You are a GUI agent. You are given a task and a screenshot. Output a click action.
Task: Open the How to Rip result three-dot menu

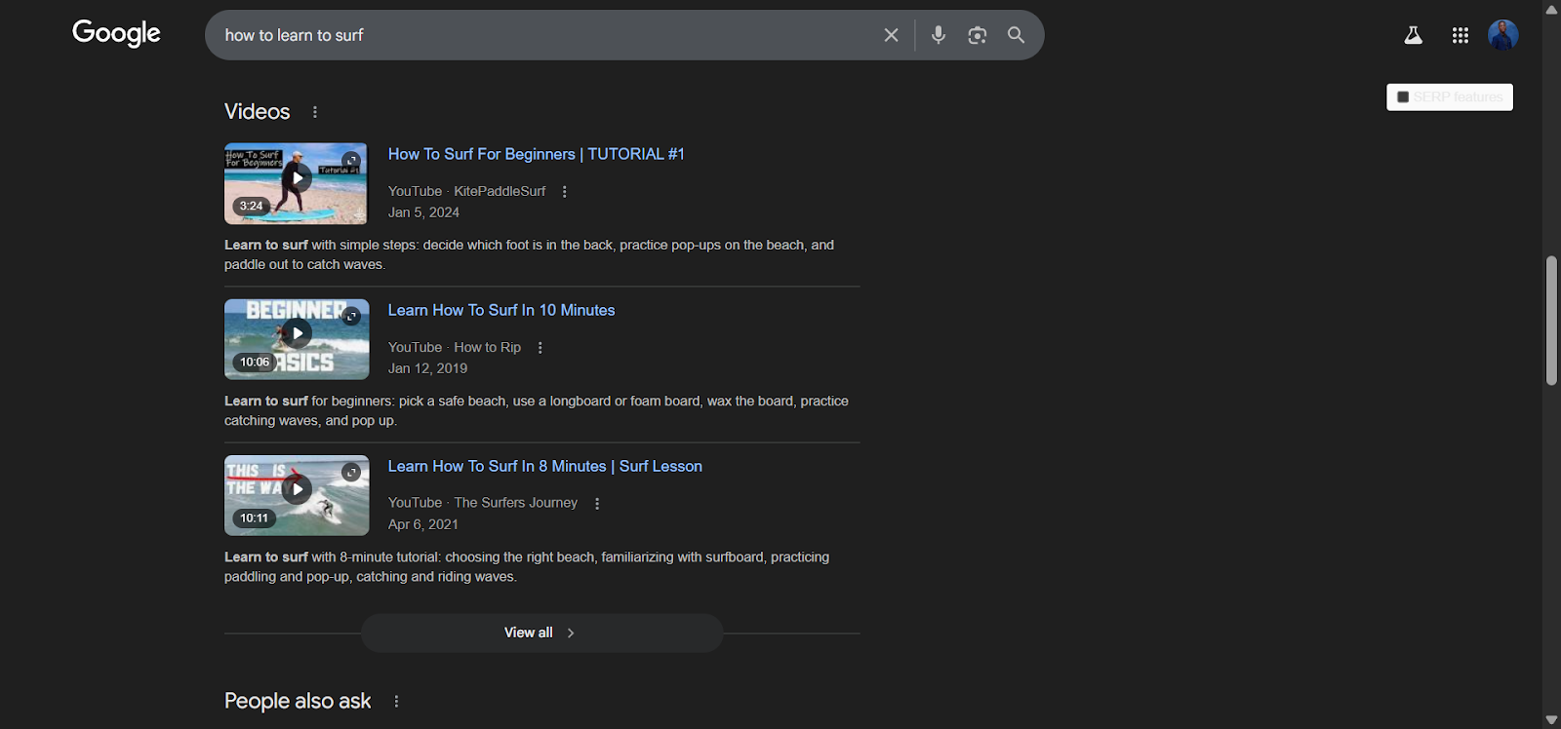540,347
